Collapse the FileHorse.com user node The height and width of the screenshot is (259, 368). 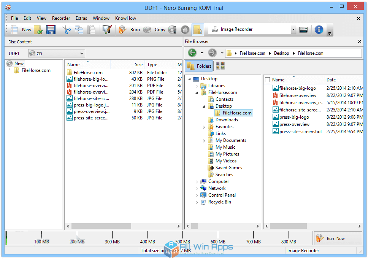tap(197, 93)
